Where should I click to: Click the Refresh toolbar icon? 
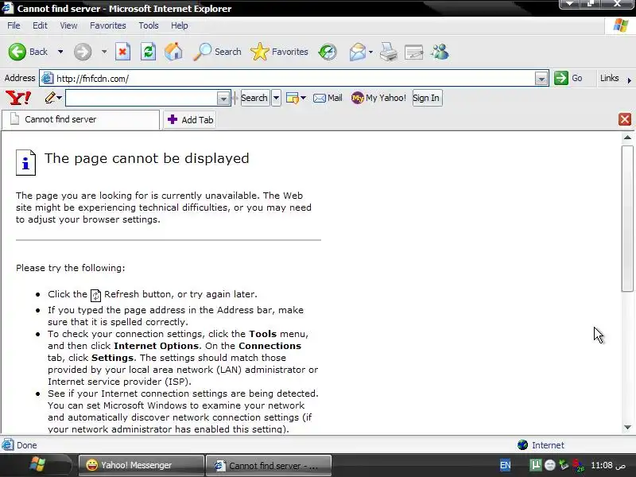coord(148,52)
